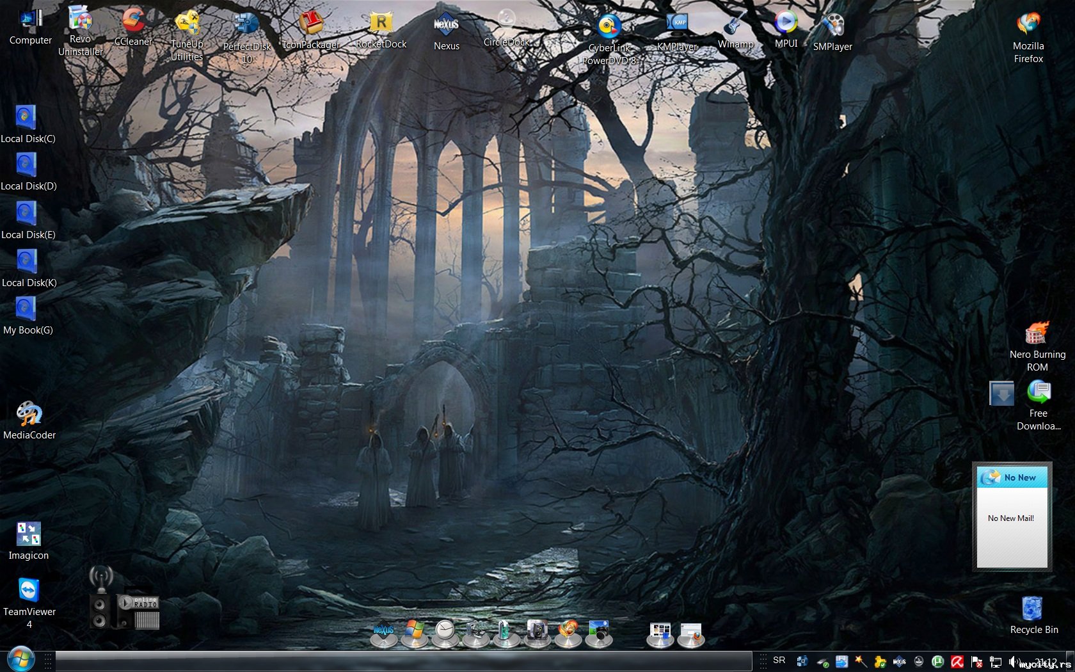The image size is (1075, 672).
Task: Click the Nexus logo in the dock
Action: (384, 632)
